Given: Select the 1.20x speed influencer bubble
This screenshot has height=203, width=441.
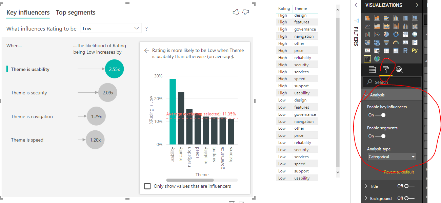Looking at the screenshot, I should [x=95, y=140].
